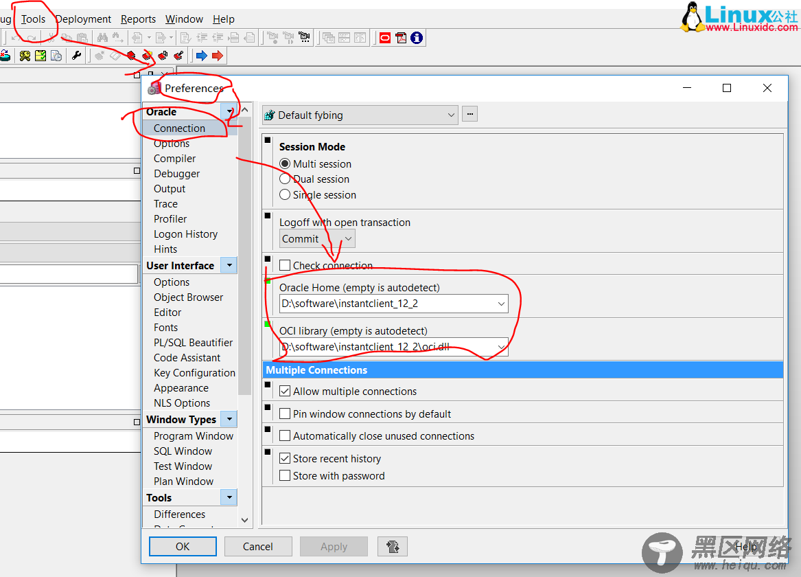Viewport: 801px width, 577px height.
Task: Collapse the Window Types section arrow
Action: [x=229, y=419]
